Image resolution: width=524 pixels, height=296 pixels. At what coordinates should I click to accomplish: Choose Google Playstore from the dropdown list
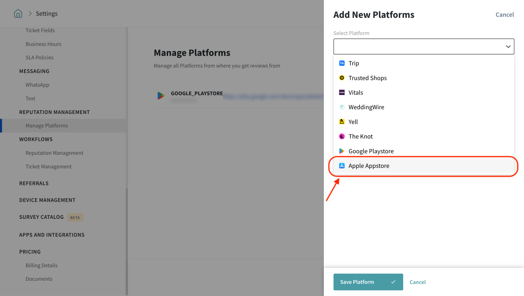(371, 151)
